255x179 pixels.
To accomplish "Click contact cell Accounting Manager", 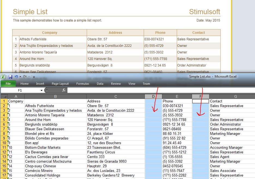I will (x=232, y=147).
